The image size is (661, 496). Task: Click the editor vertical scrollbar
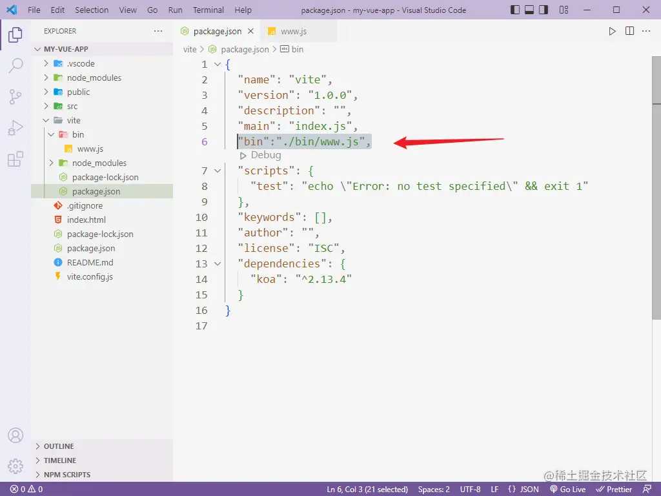pos(656,189)
